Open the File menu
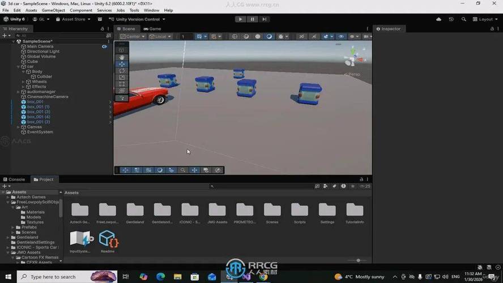This screenshot has height=283, width=503. pyautogui.click(x=6, y=10)
